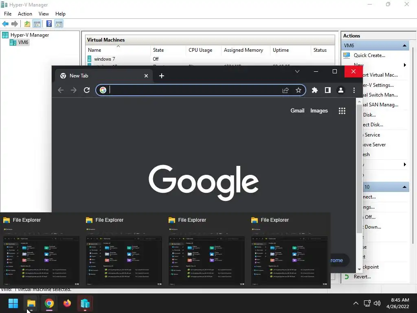Screen dimensions: 417x313
Task: Open the network icon in system tray
Action: 367,303
